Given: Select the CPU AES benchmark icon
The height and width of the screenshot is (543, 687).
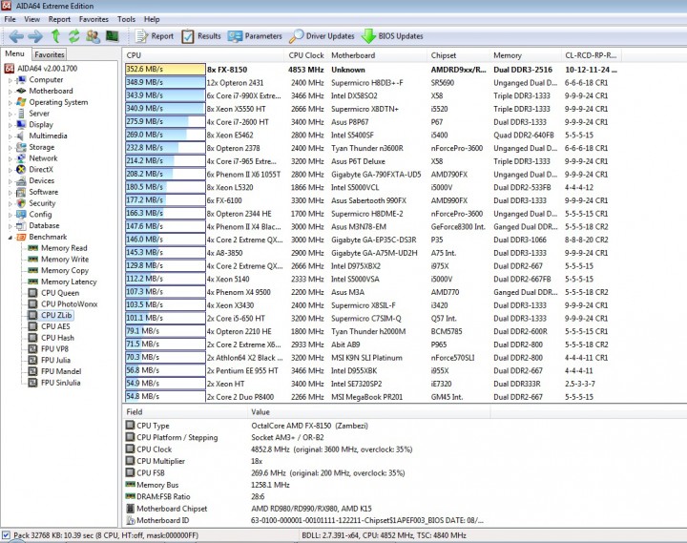Looking at the screenshot, I should coord(32,326).
